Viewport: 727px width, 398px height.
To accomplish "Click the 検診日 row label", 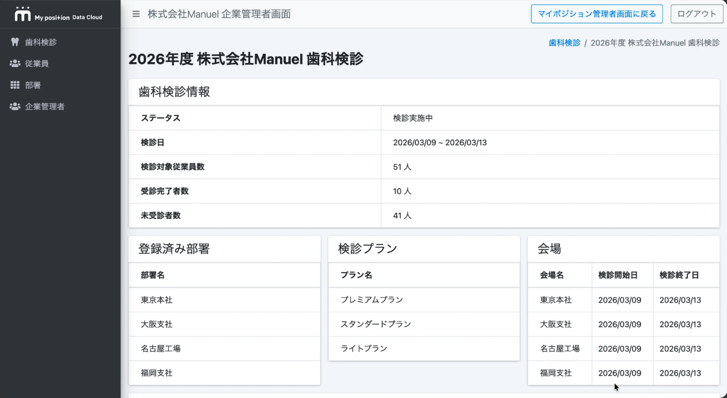I will point(152,142).
